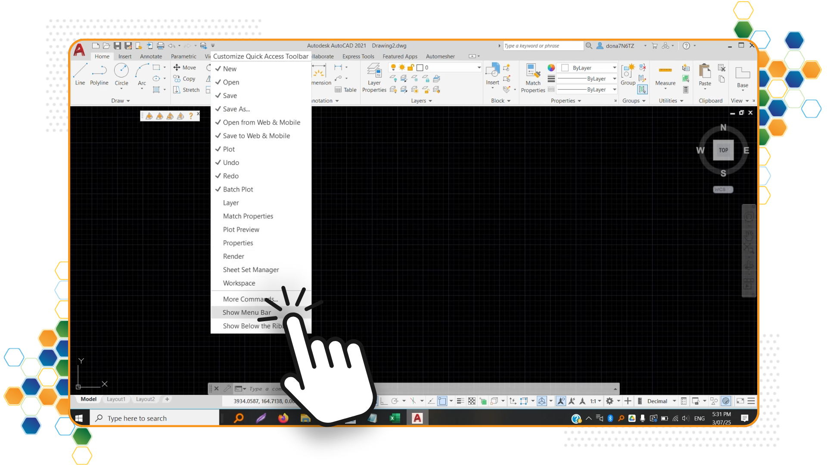
Task: Select the Polyline tool
Action: click(99, 74)
